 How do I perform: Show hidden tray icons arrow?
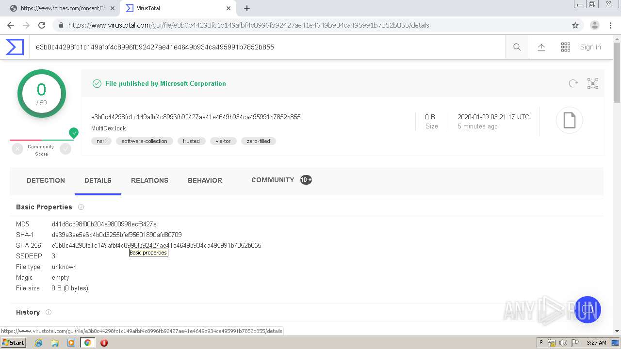[x=541, y=343]
